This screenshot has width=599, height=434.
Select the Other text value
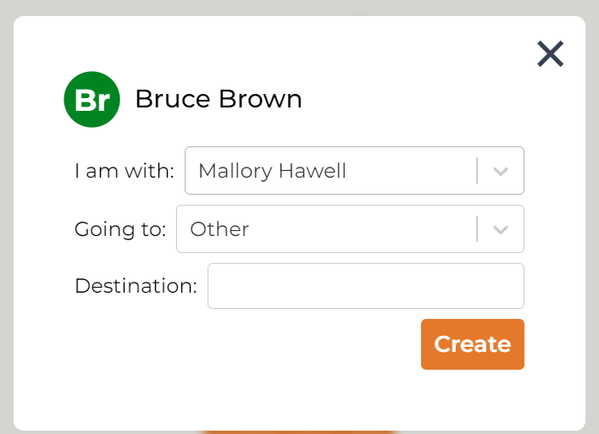[219, 229]
